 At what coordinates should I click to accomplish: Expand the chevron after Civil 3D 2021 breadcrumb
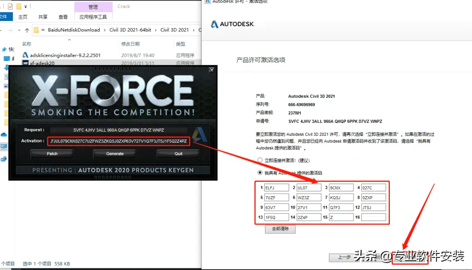click(x=194, y=30)
